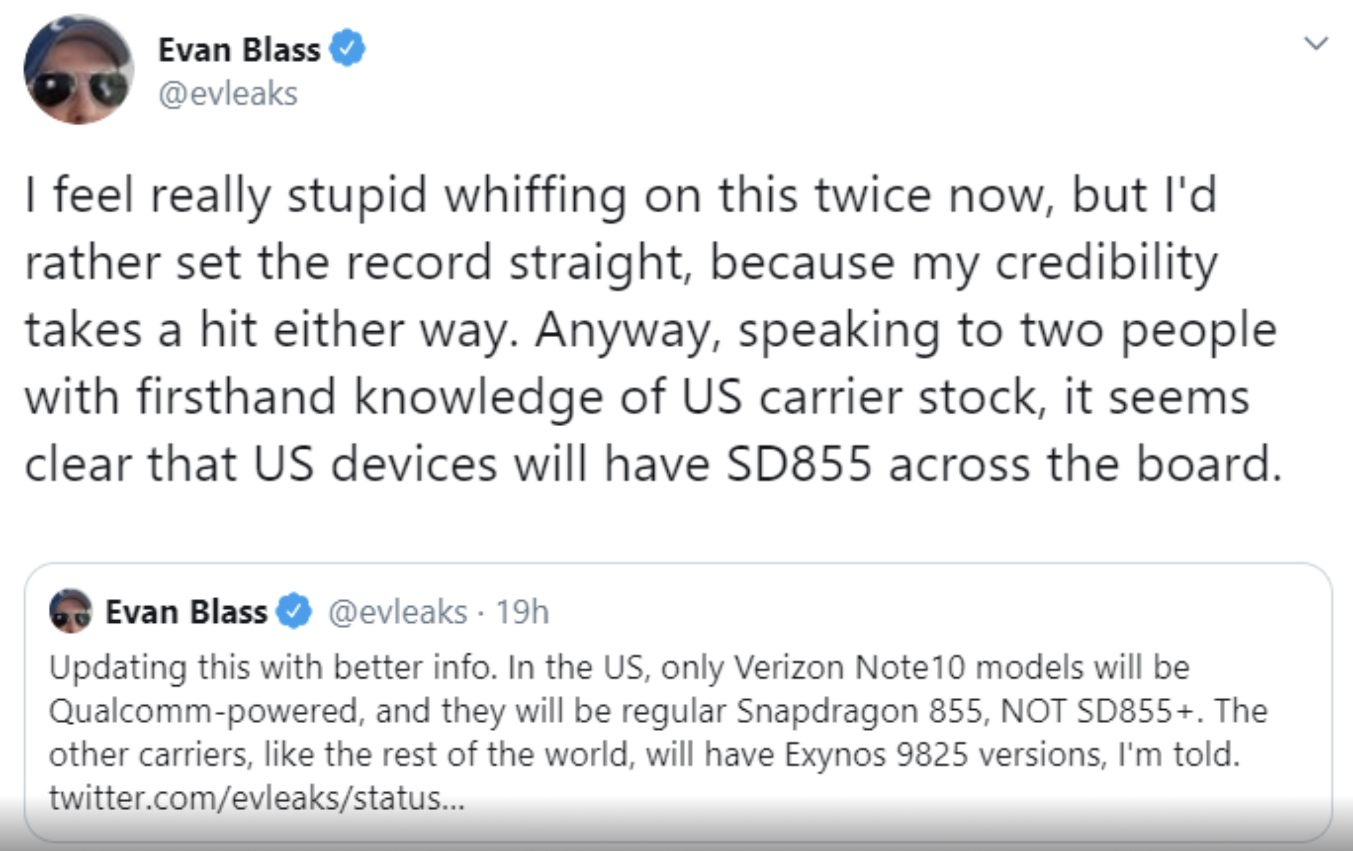Viewport: 1353px width, 851px height.
Task: Click quoted line Updating this with better info
Action: pyautogui.click(x=619, y=667)
